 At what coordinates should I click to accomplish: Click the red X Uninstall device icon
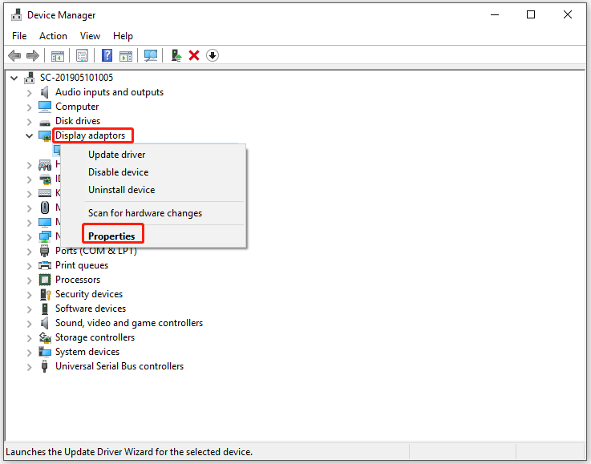pyautogui.click(x=194, y=56)
